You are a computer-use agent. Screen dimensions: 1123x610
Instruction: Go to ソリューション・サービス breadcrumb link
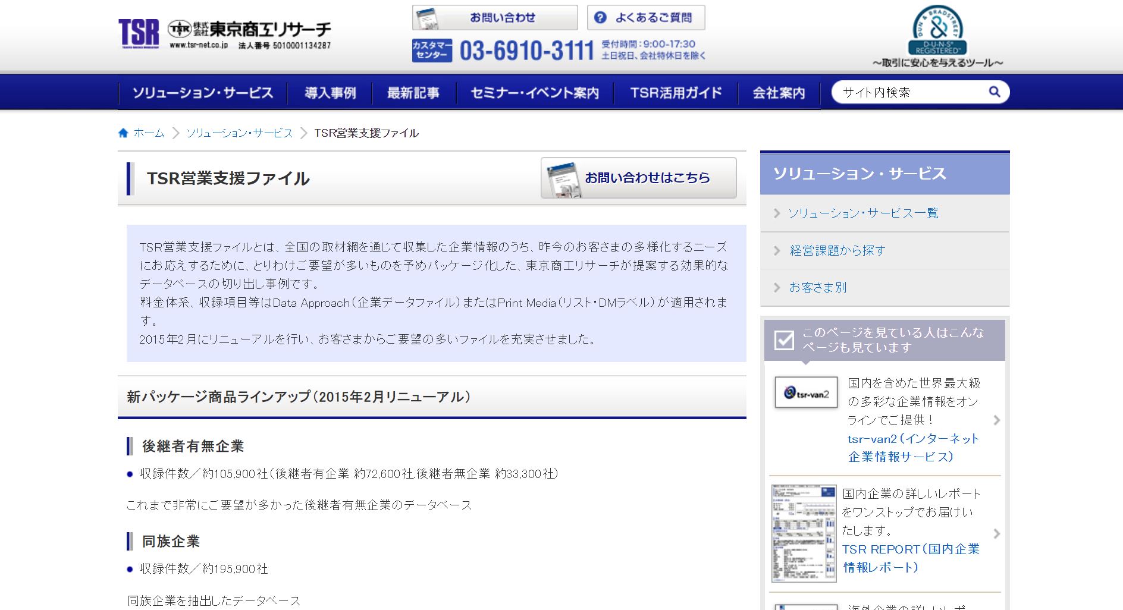pos(239,133)
